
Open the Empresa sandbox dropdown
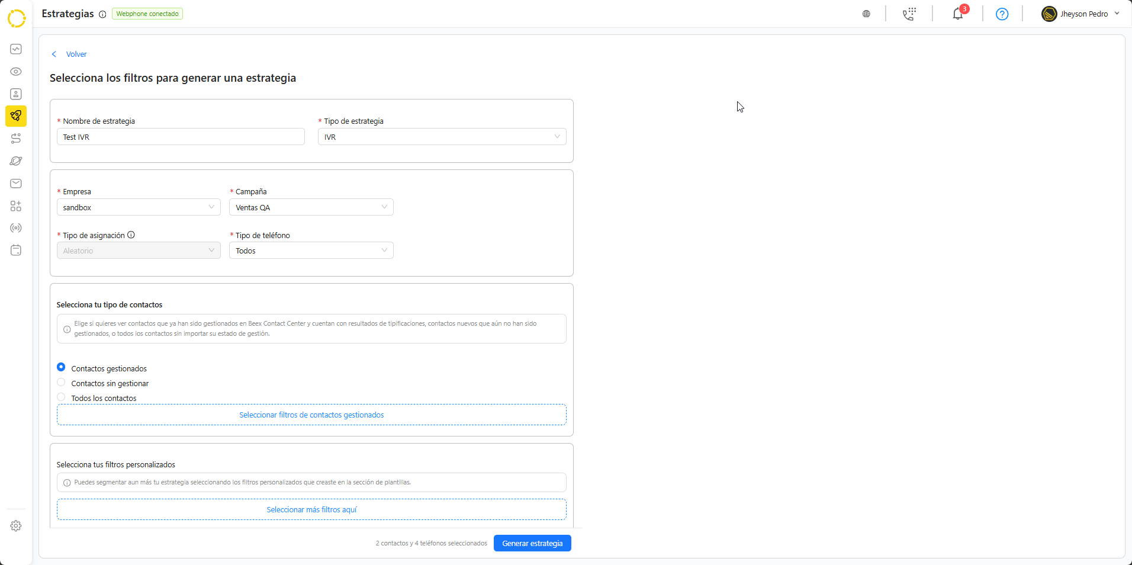coord(139,207)
